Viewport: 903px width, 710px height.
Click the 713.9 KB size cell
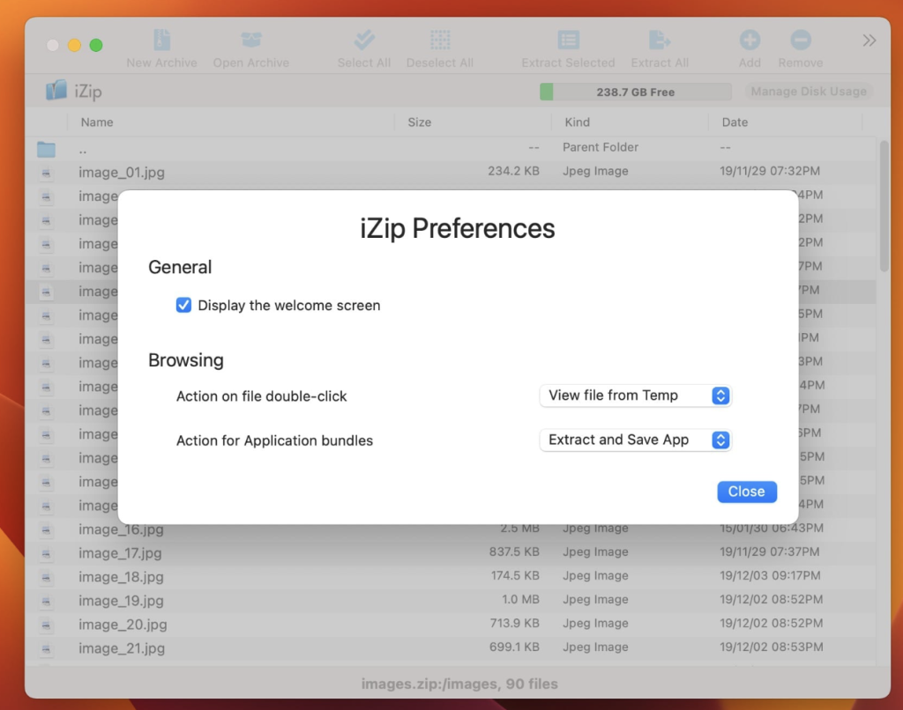pos(514,623)
